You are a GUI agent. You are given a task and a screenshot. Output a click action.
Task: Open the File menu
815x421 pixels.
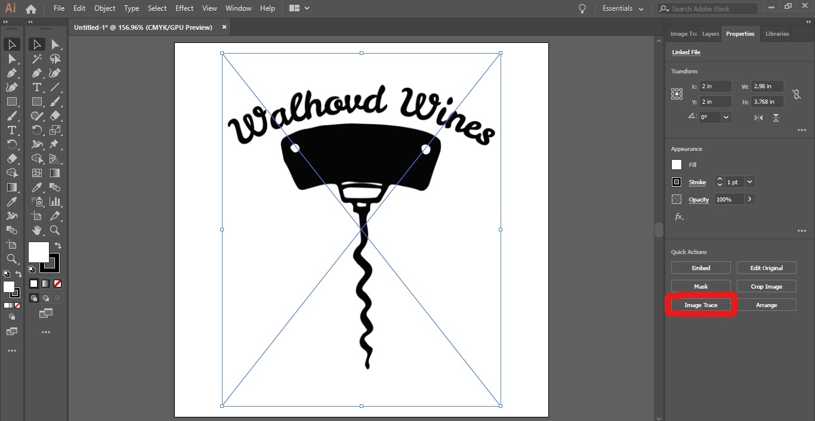(x=59, y=8)
